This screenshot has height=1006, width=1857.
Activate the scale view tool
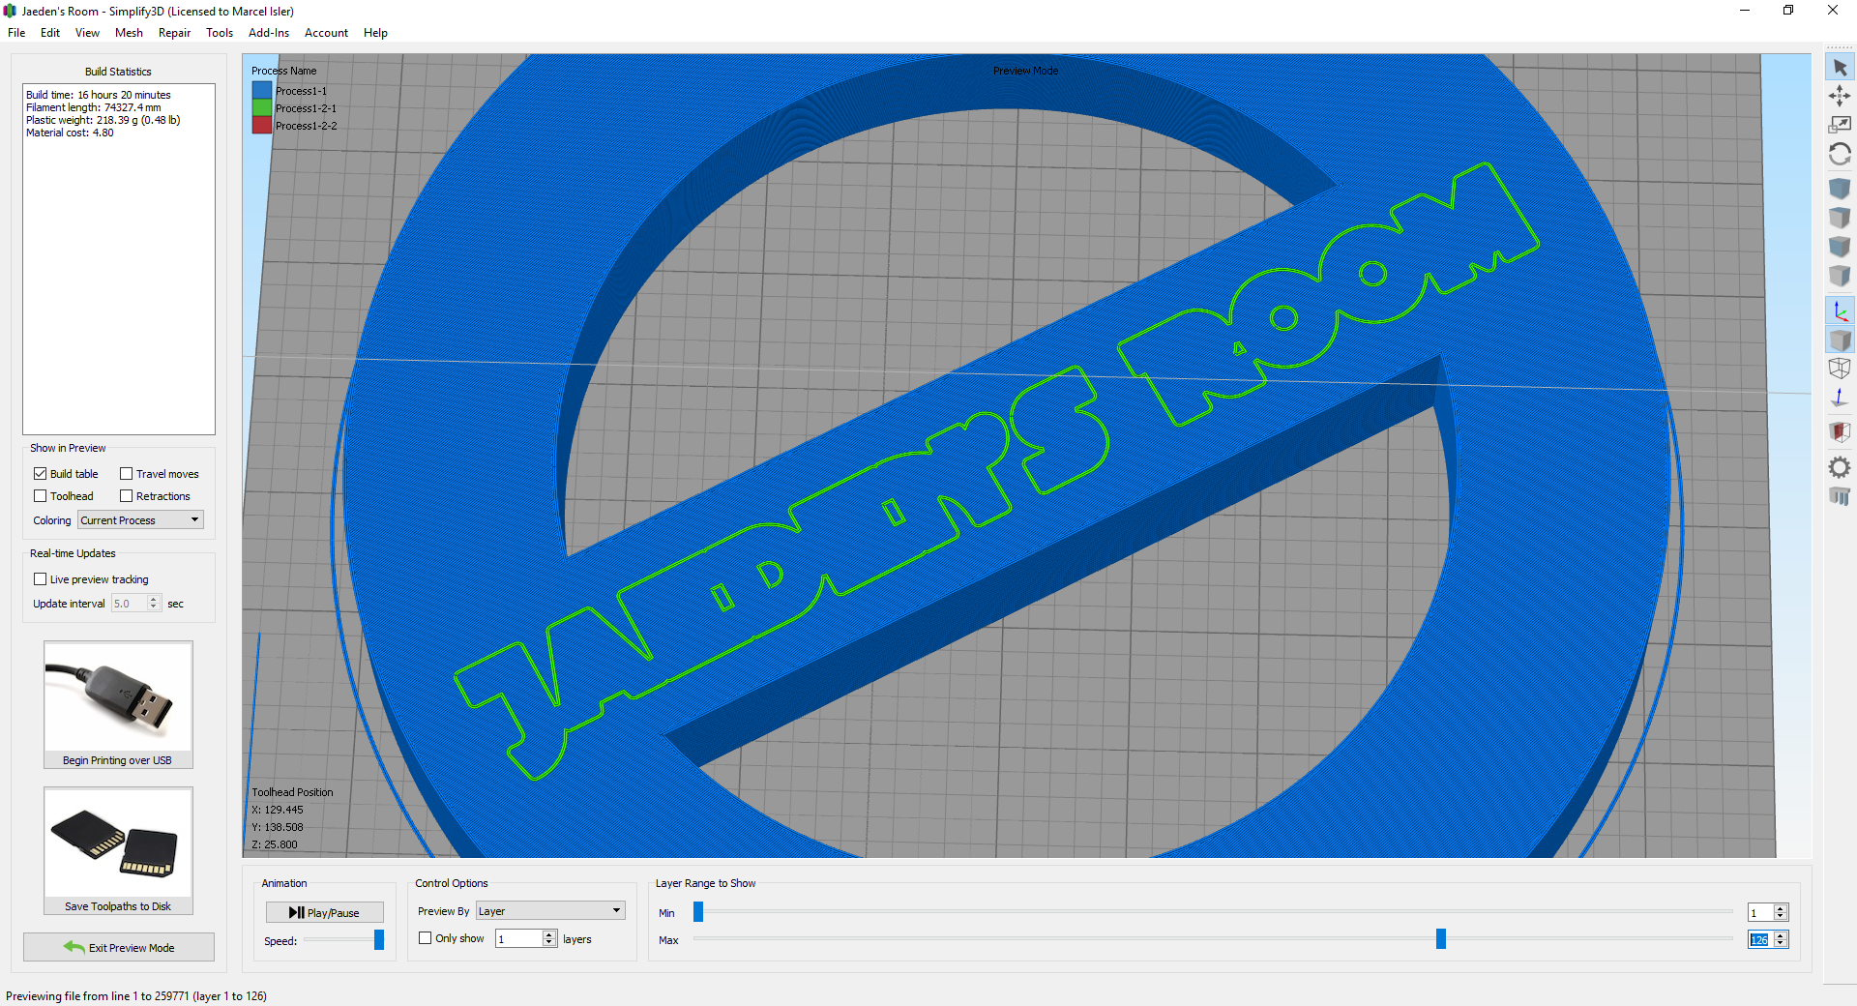point(1840,125)
